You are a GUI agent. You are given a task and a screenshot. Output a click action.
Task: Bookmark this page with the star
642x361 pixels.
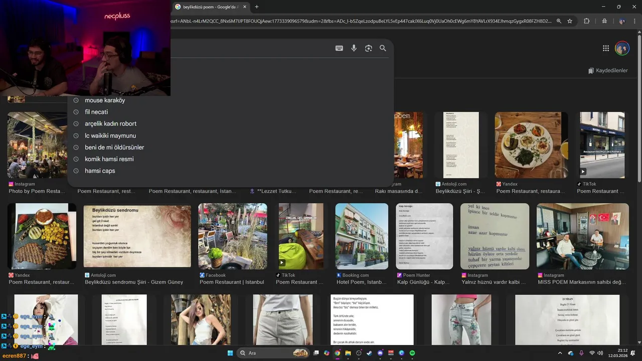570,21
